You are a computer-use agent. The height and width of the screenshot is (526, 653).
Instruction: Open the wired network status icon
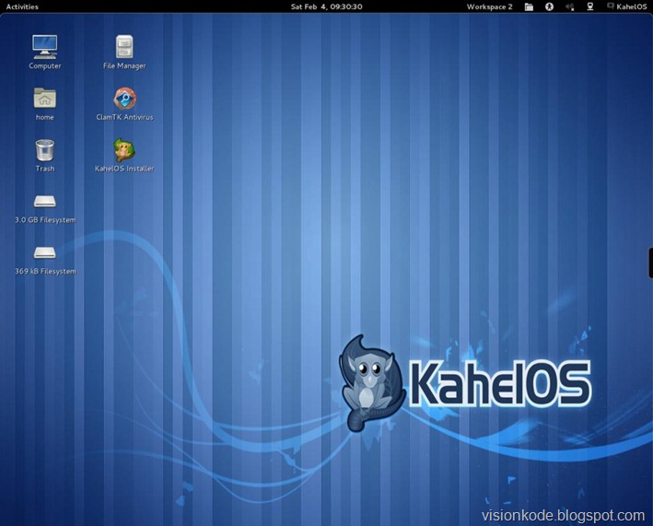coord(590,6)
